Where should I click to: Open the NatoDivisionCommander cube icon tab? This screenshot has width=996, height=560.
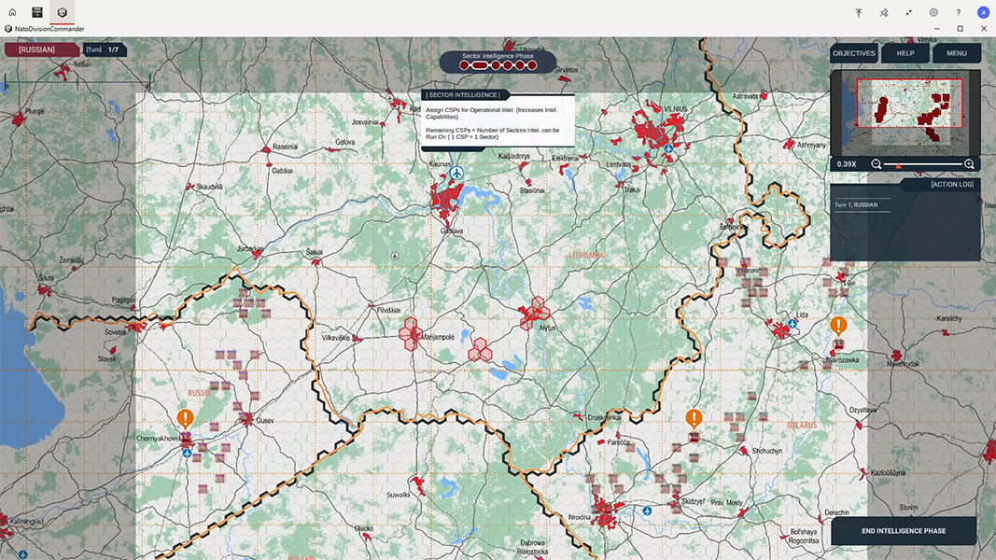tap(63, 12)
